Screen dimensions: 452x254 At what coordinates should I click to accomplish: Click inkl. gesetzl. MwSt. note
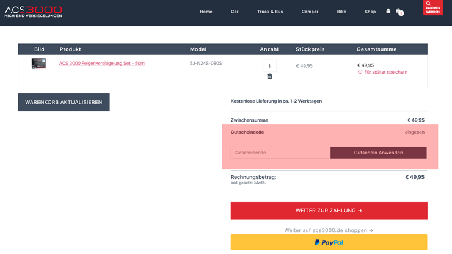(x=248, y=183)
